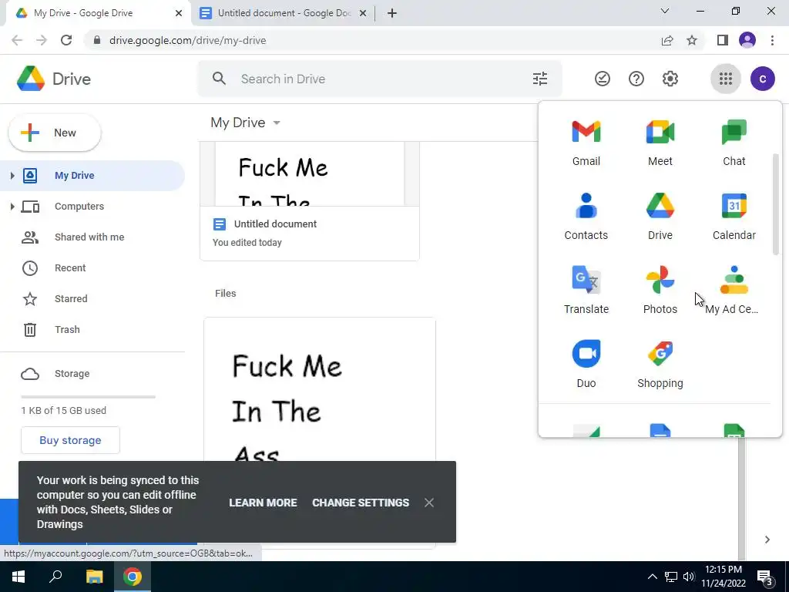Select the Drive app icon in launcher
This screenshot has width=789, height=592.
(660, 217)
